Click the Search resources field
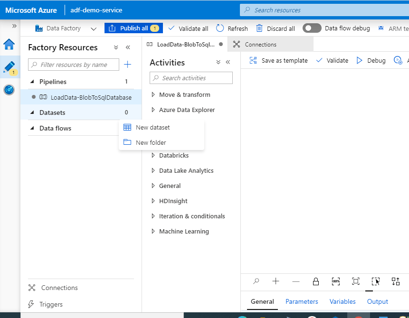The image size is (409, 318). pyautogui.click(x=324, y=10)
